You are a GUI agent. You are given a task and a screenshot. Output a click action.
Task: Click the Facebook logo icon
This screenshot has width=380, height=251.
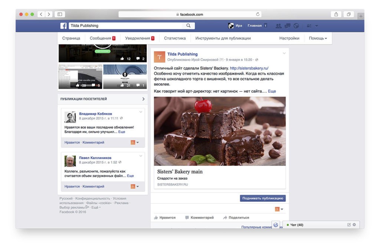63,26
